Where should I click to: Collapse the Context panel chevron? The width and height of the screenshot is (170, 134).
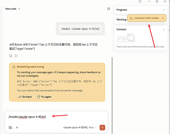164,29
